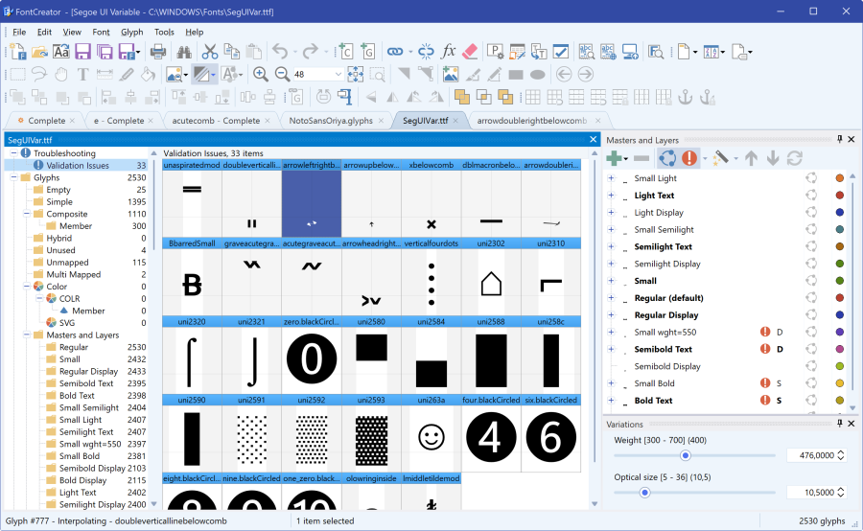Open the Glyph menu
Screen dimensions: 863x531
point(132,32)
